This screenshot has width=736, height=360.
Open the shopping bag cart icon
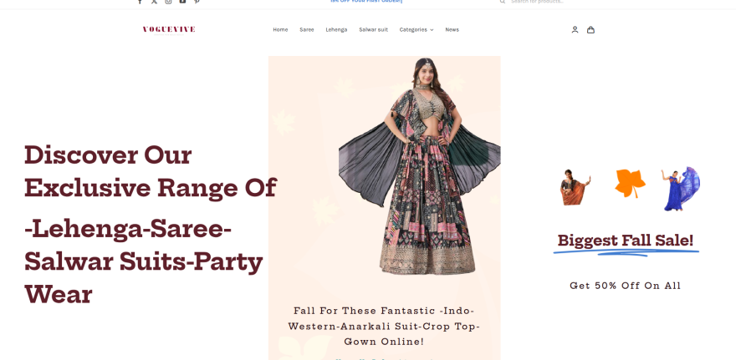click(591, 29)
